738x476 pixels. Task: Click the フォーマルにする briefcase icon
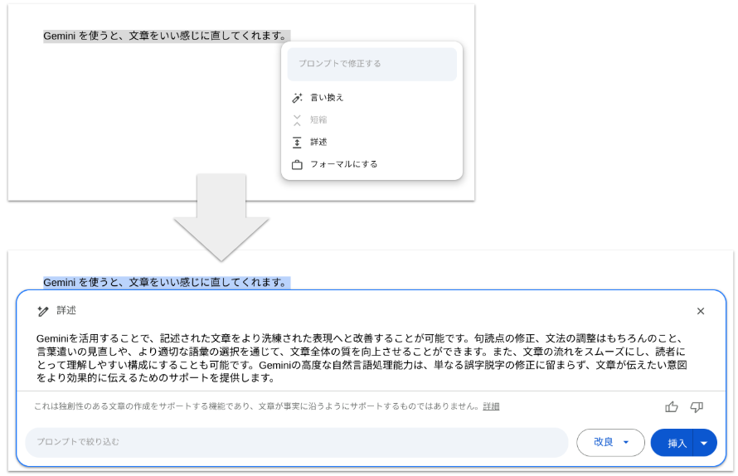coord(297,165)
